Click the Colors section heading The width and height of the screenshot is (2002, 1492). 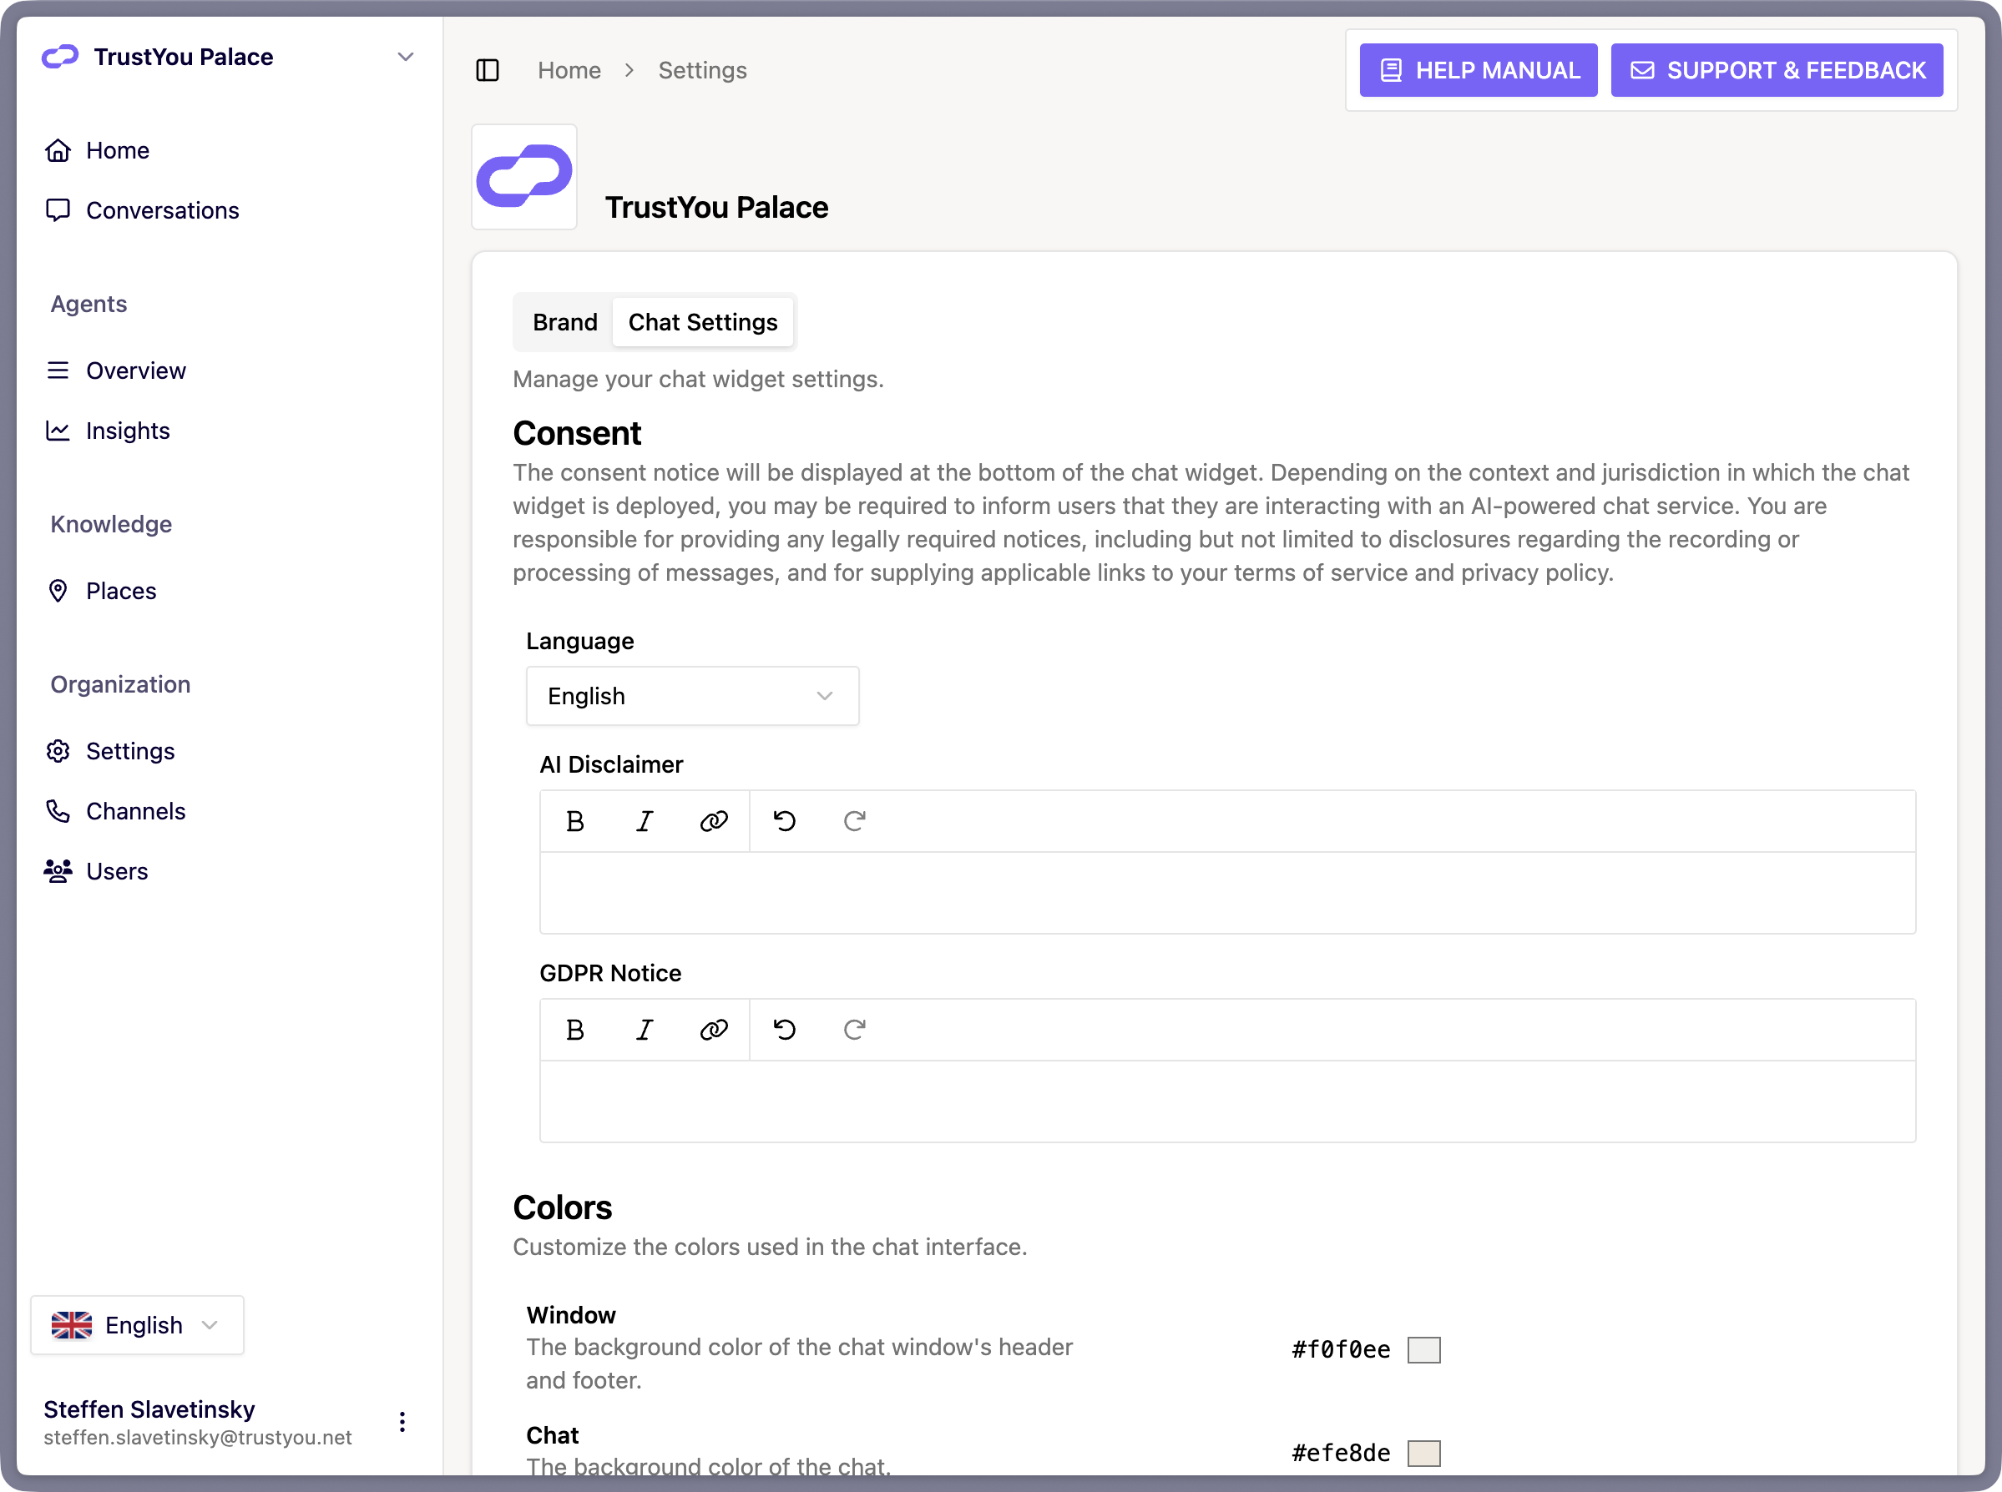[562, 1207]
